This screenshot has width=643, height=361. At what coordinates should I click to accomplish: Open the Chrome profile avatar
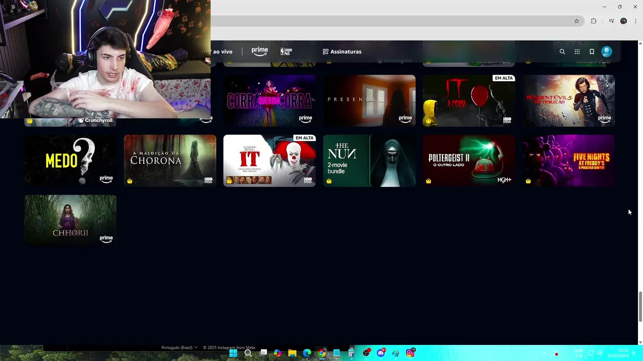click(x=623, y=21)
